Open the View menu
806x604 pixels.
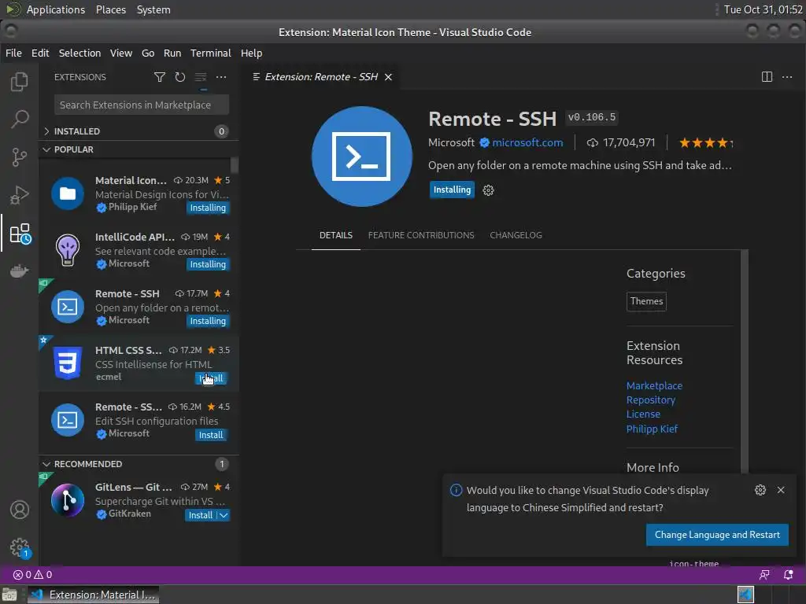tap(120, 53)
